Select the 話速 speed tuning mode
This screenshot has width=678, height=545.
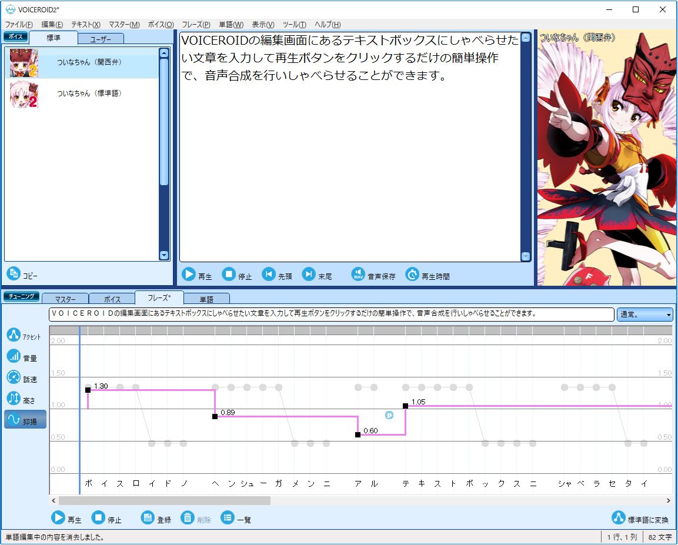(22, 378)
